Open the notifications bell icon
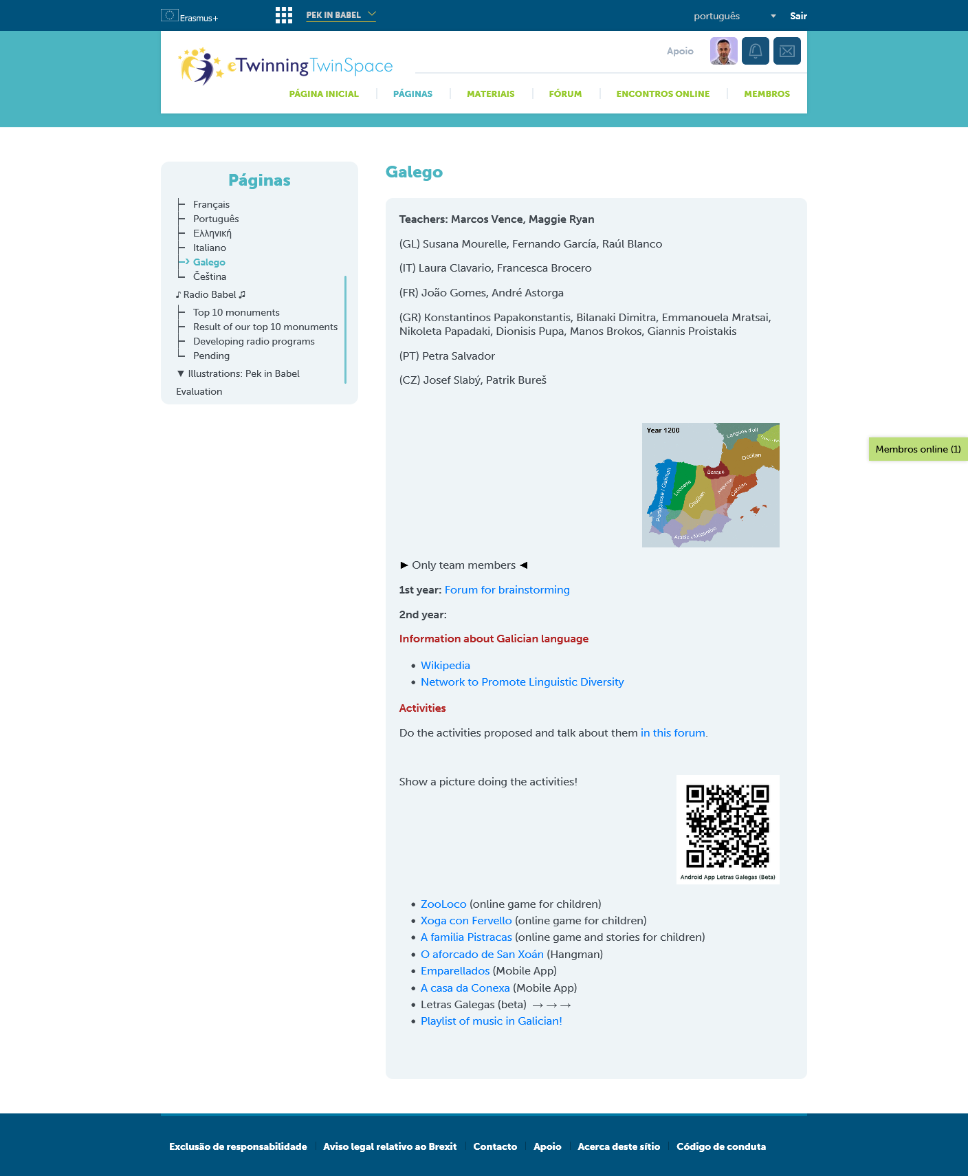The width and height of the screenshot is (968, 1176). [756, 51]
